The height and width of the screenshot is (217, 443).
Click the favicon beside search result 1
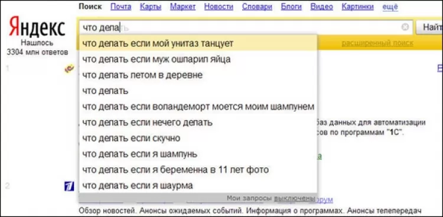click(x=69, y=68)
